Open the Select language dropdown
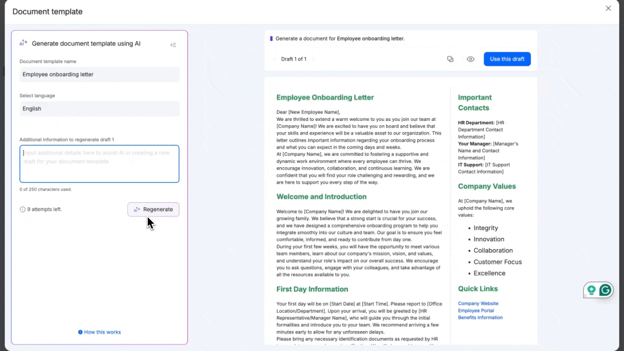 coord(99,109)
